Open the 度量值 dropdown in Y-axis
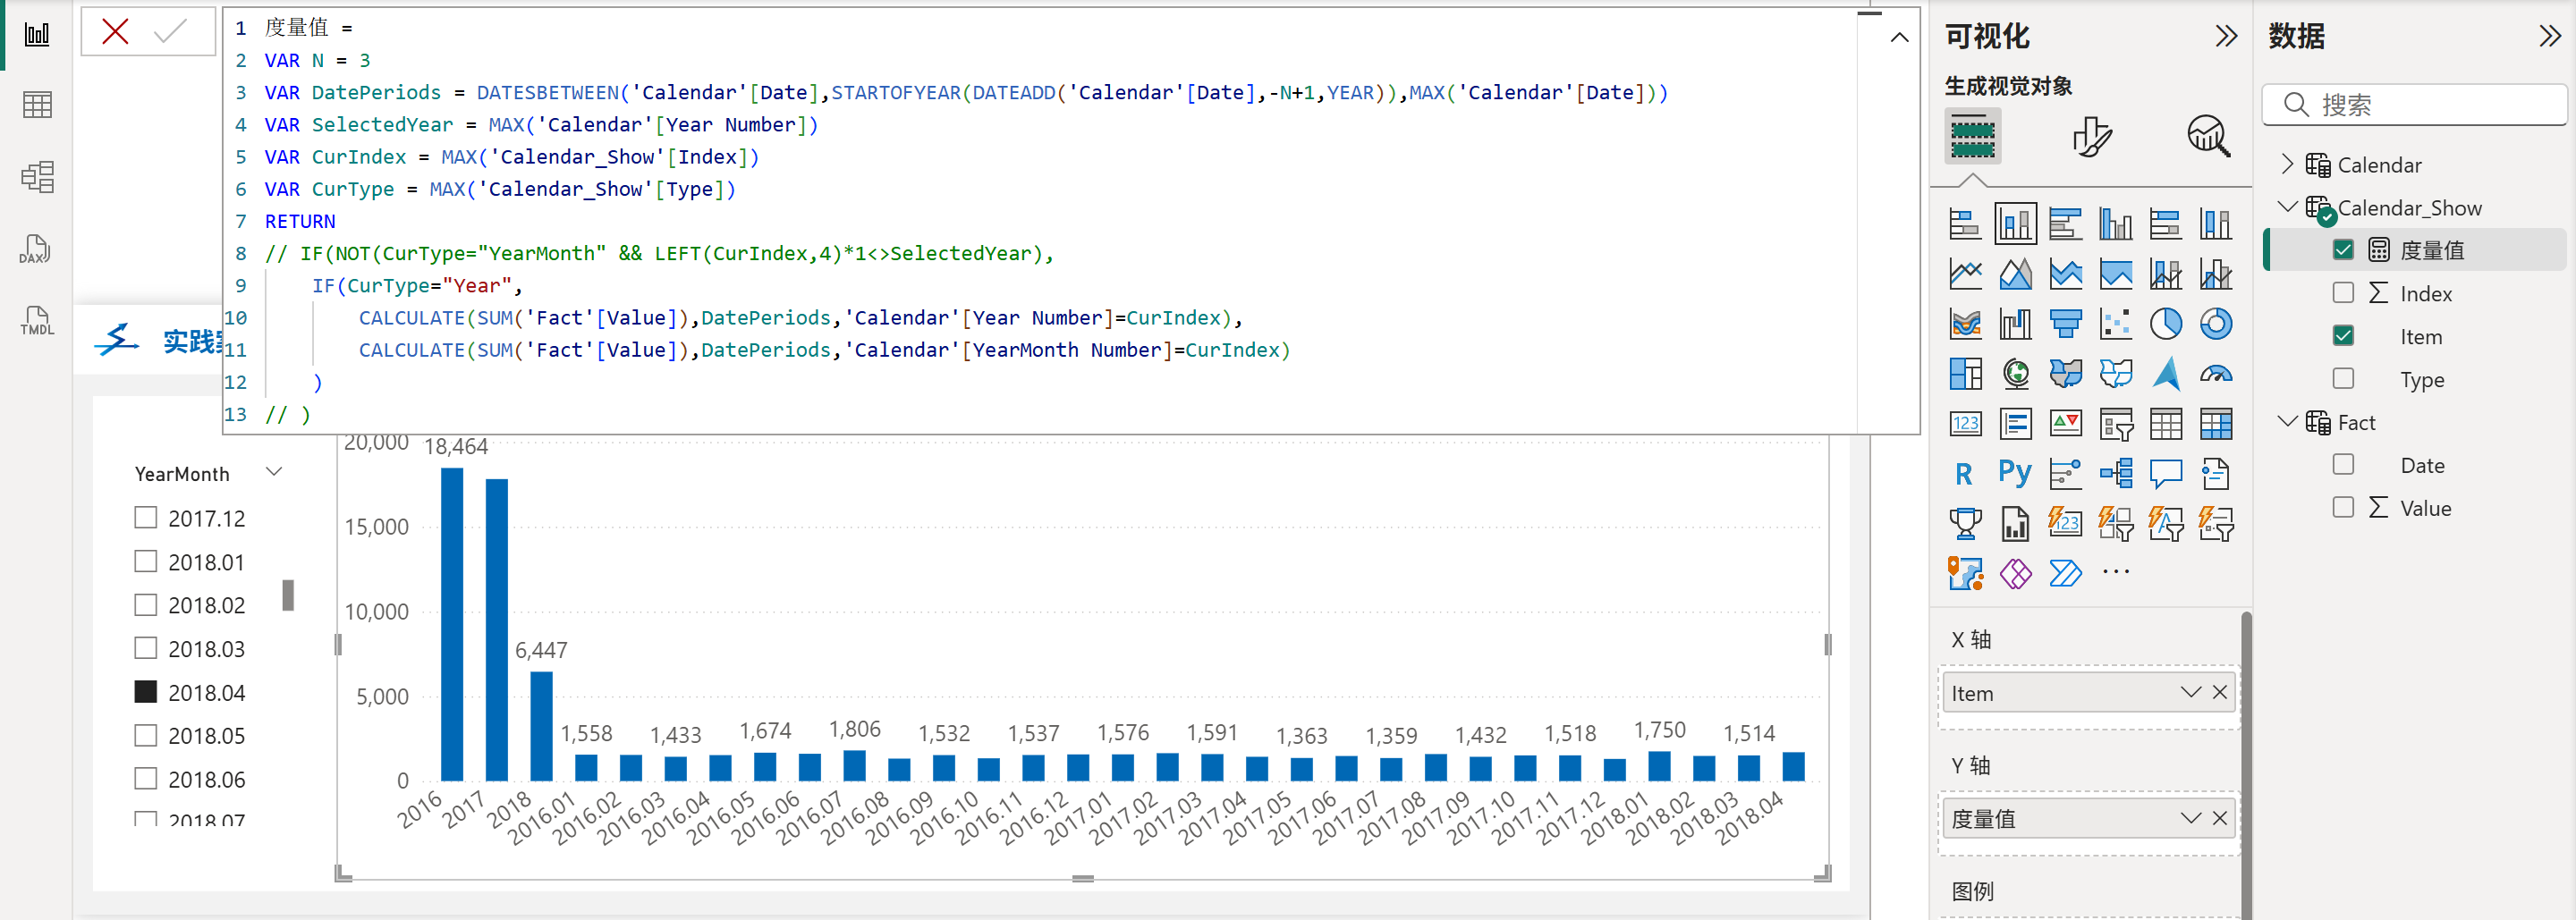Image resolution: width=2576 pixels, height=920 pixels. (2190, 819)
